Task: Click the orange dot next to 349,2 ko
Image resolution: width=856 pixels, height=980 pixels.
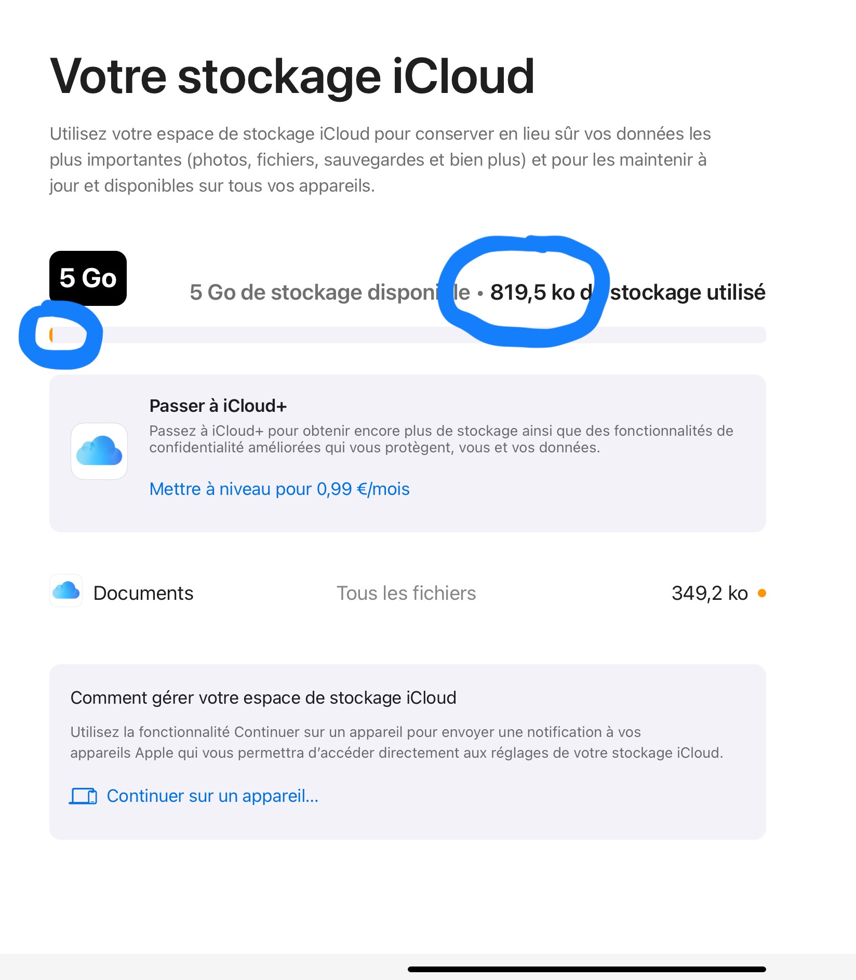Action: tap(761, 593)
